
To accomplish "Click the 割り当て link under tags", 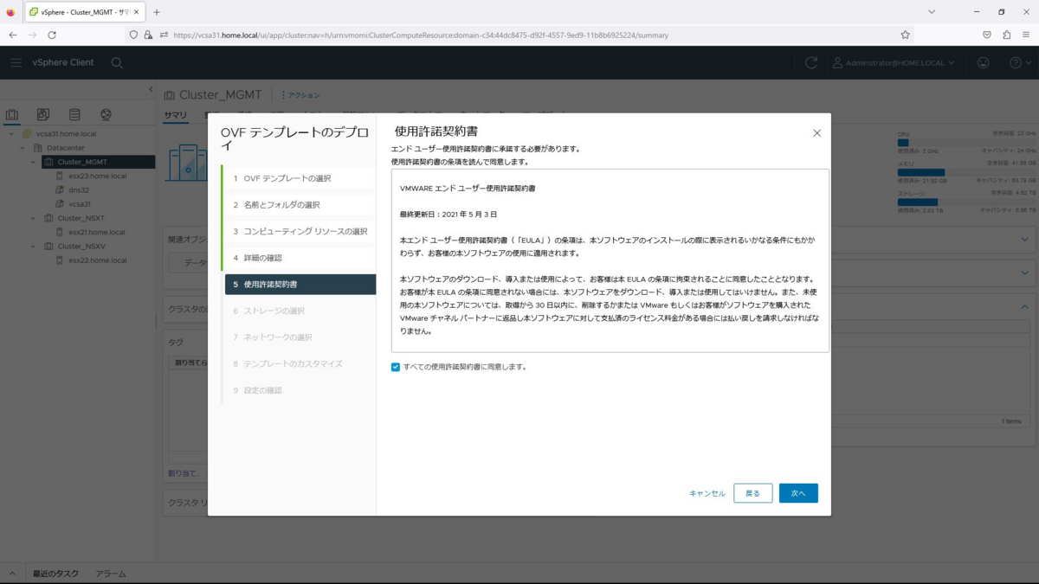I will pos(184,473).
